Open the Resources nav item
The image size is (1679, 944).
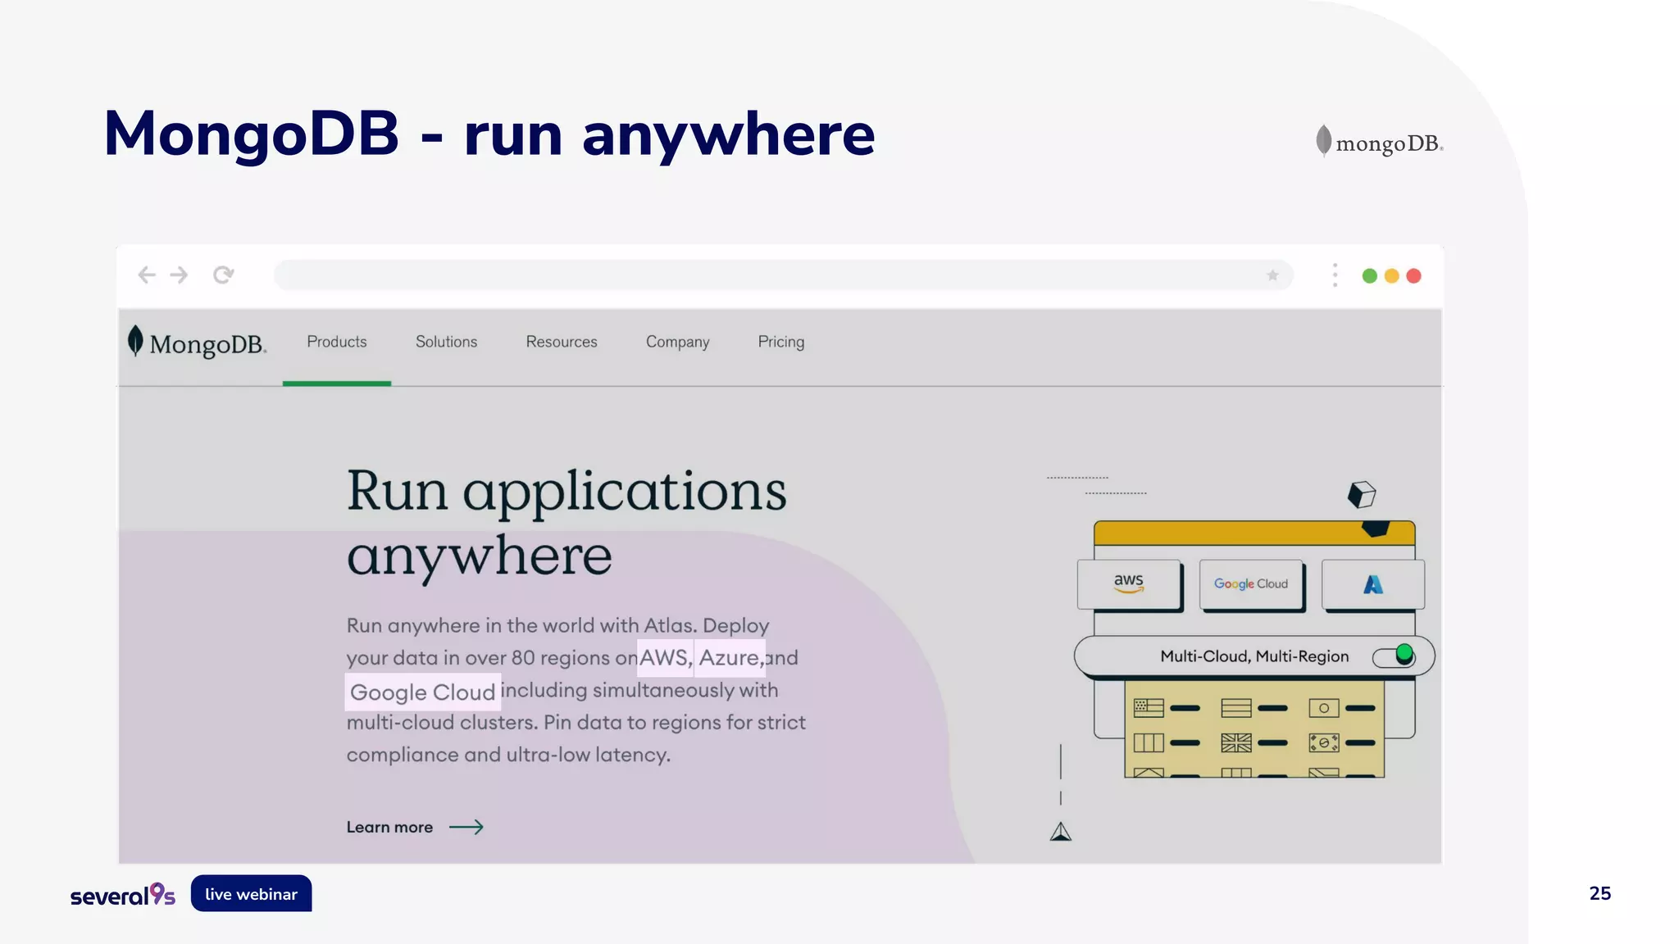click(x=562, y=342)
